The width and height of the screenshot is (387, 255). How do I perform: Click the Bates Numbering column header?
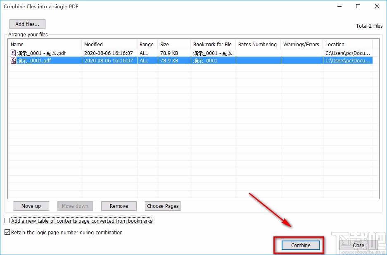coord(258,44)
